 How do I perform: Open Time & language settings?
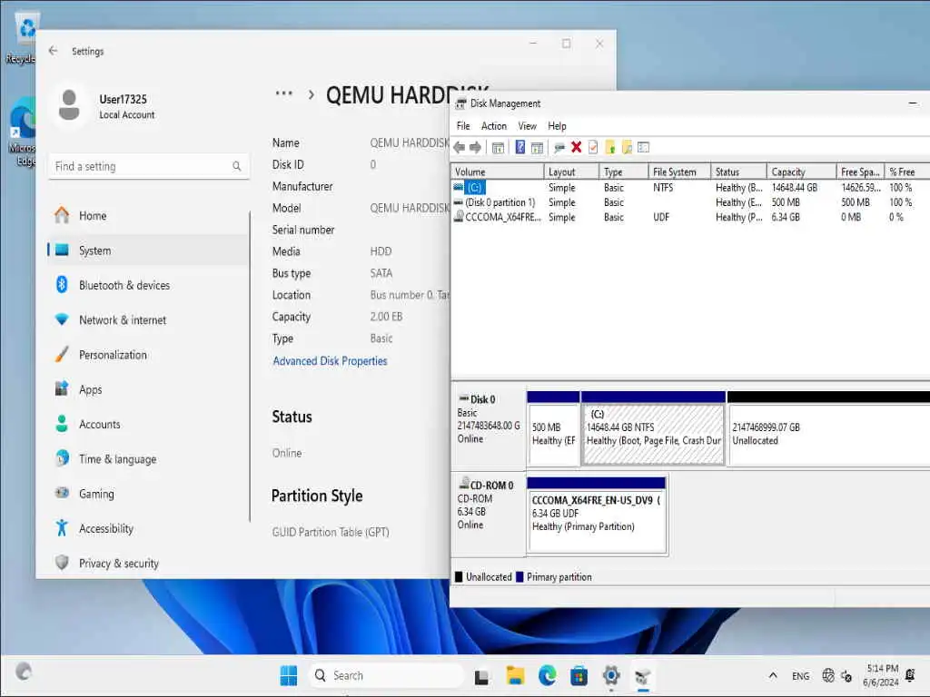148,459
